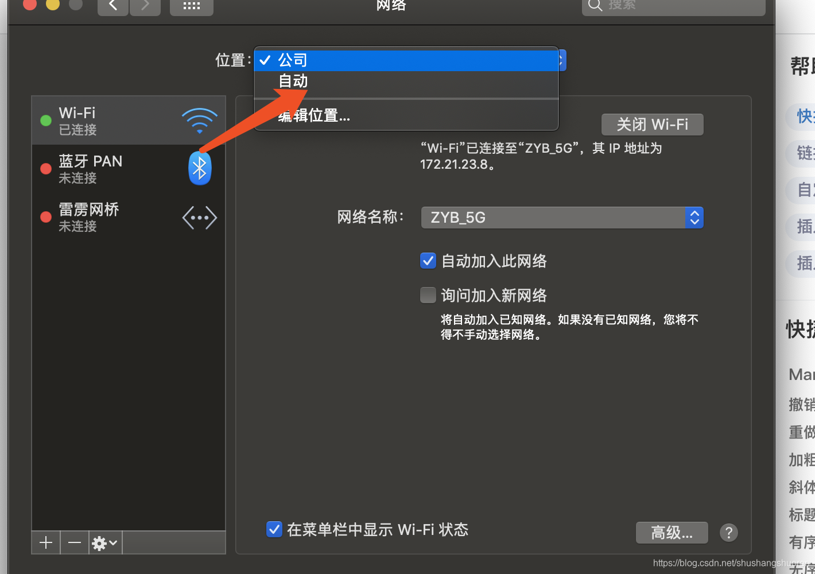This screenshot has width=815, height=574.
Task: Select 蓝牙 PAN service in sidebar
Action: click(x=129, y=169)
